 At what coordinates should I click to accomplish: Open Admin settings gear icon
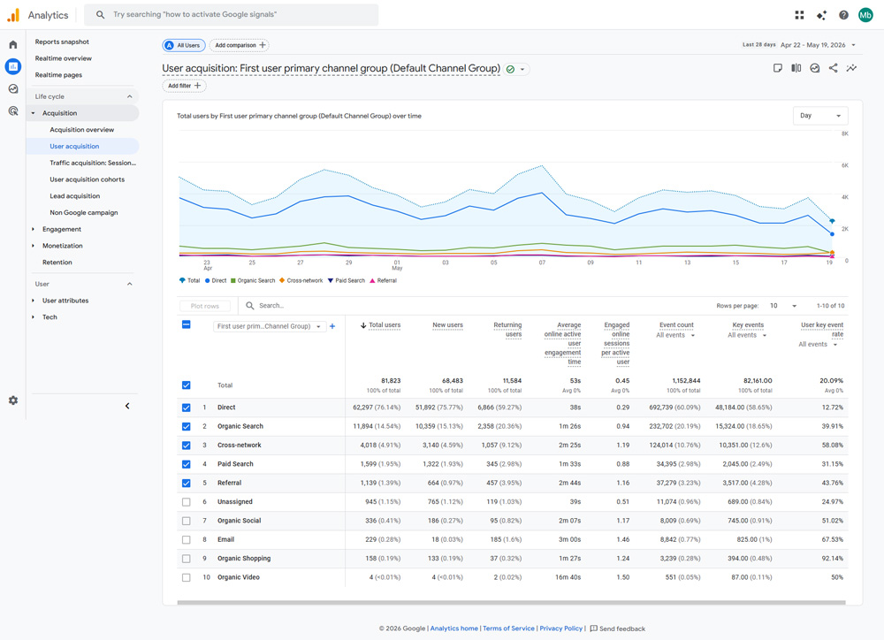(13, 400)
